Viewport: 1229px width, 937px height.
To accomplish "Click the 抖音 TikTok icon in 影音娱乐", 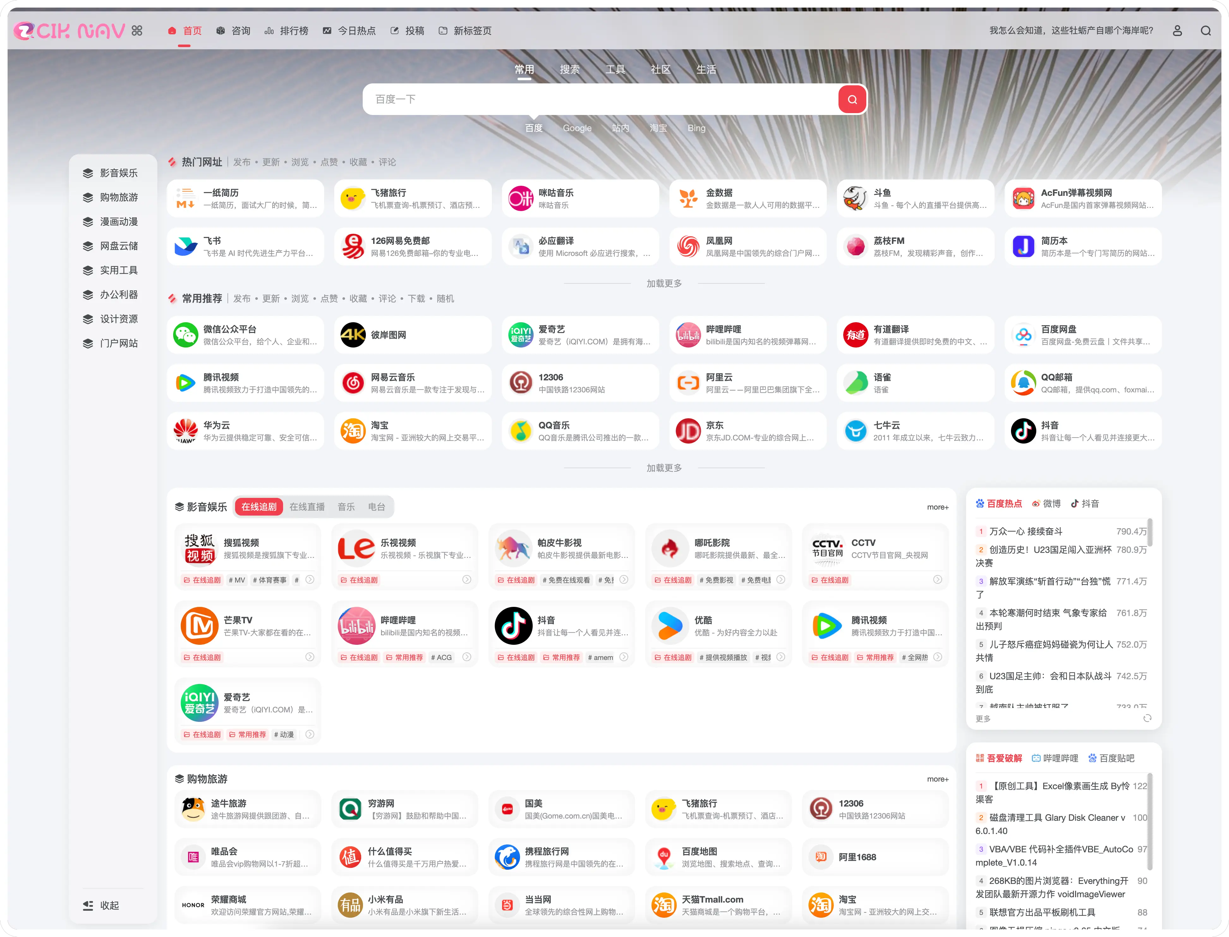I will (x=514, y=626).
